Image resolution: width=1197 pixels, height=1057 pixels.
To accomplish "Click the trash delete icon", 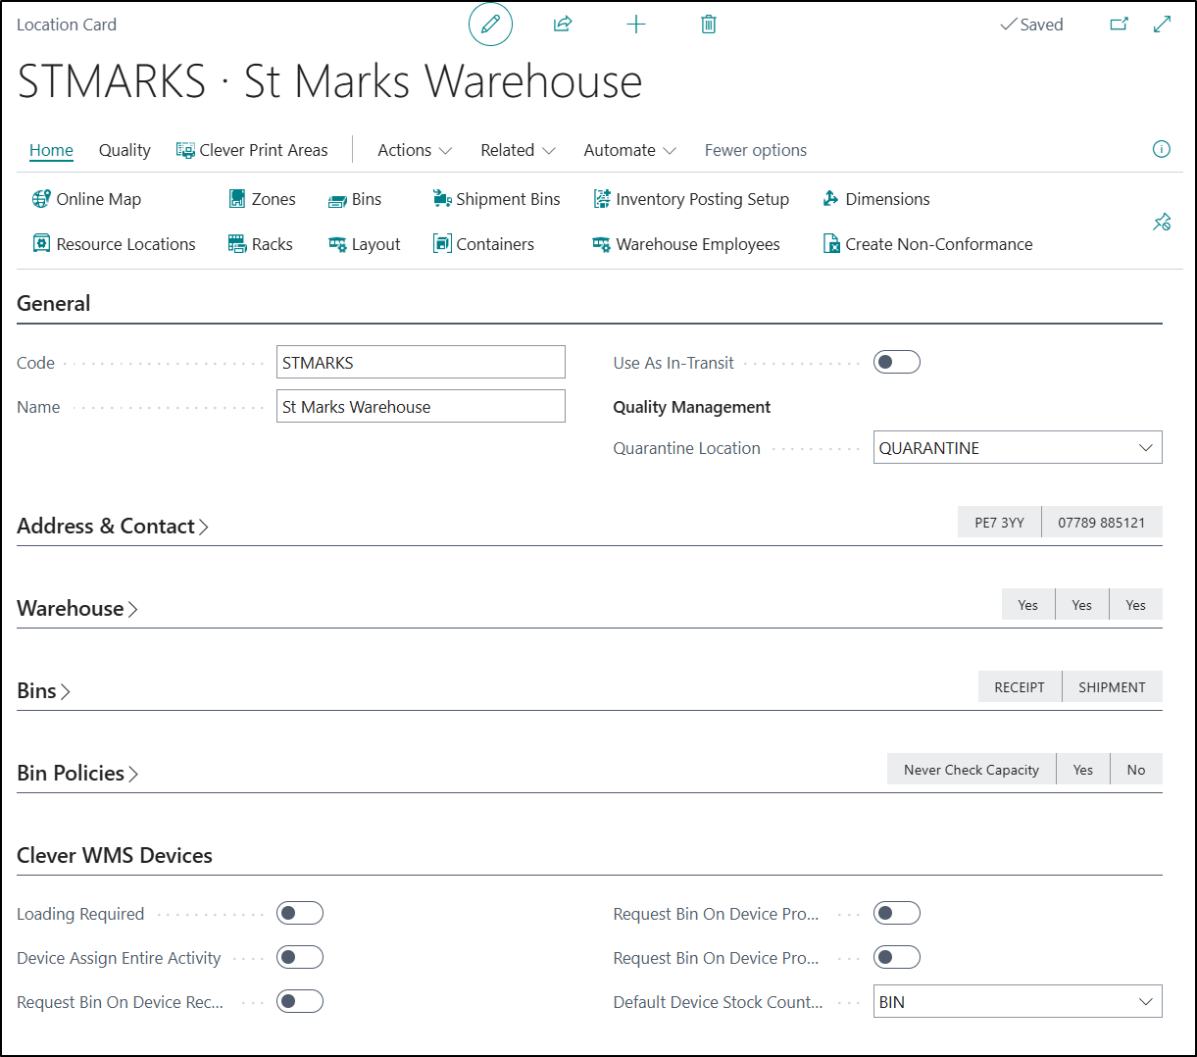I will point(709,25).
